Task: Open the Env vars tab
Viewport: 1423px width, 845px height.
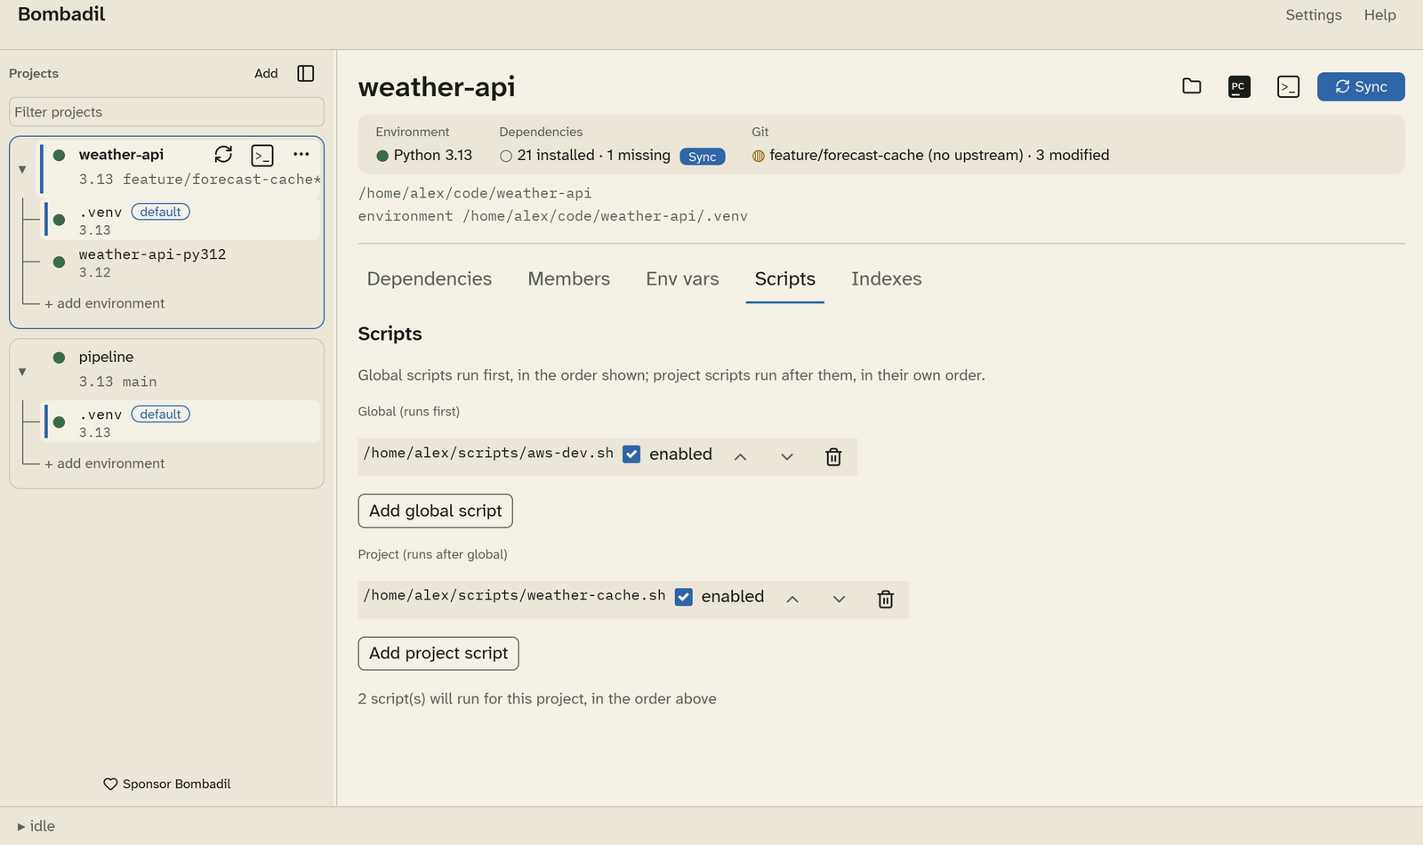Action: [x=682, y=278]
